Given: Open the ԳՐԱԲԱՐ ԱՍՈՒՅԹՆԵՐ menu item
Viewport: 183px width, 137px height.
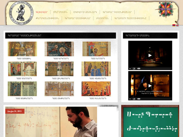Looking at the screenshot, I should coord(77,18).
